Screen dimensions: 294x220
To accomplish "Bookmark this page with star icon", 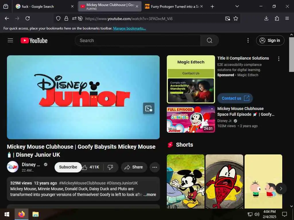I will click(x=236, y=19).
